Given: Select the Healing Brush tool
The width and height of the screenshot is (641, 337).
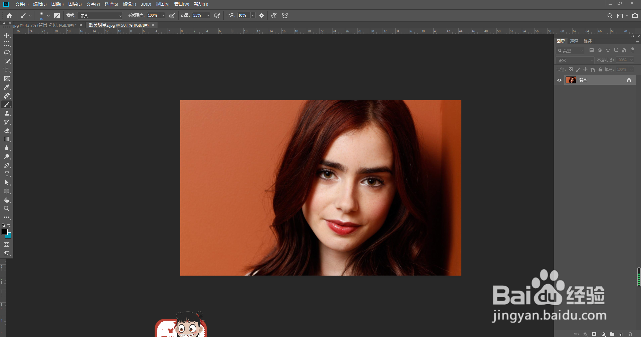Looking at the screenshot, I should (7, 96).
